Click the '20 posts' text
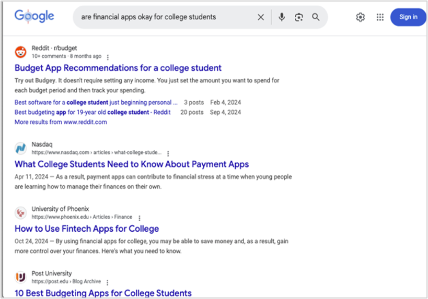Image resolution: width=428 pixels, height=299 pixels. [192, 112]
